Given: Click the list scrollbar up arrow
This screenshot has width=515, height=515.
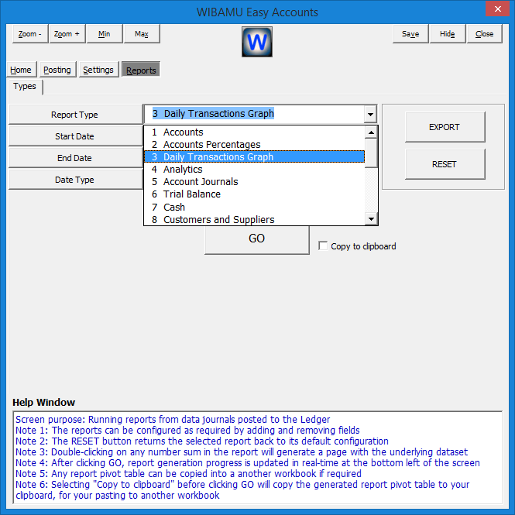Looking at the screenshot, I should [371, 132].
